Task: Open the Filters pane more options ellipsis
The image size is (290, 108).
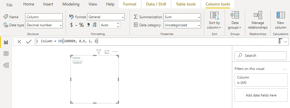Action: point(285,69)
